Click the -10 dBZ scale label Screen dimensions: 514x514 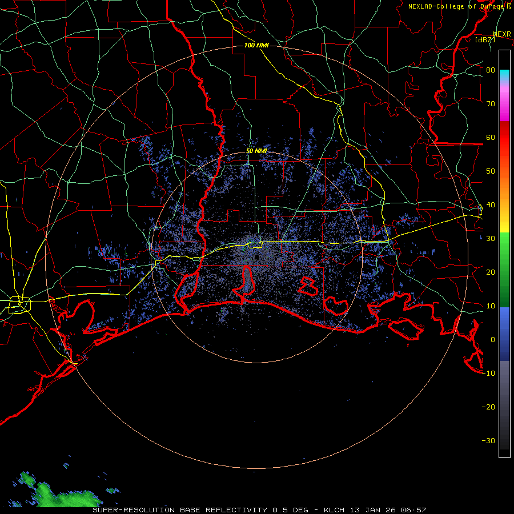click(488, 374)
